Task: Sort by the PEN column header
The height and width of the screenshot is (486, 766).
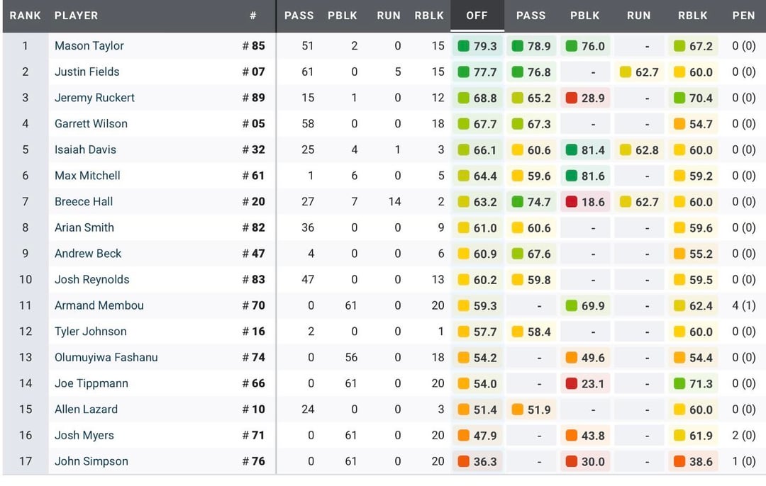Action: point(743,16)
